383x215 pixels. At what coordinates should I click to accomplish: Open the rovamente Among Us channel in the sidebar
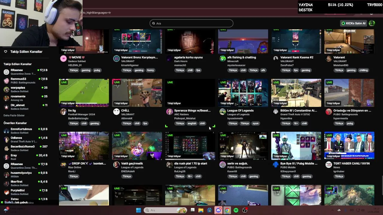[x=25, y=98]
